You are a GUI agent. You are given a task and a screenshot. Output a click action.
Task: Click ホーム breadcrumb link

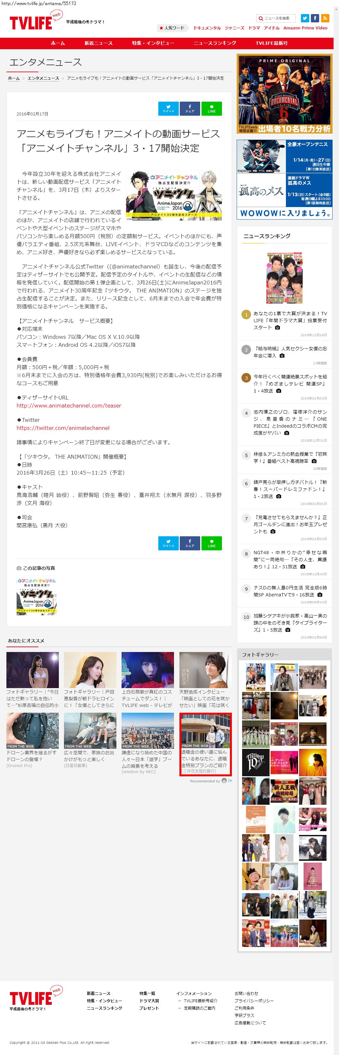pyautogui.click(x=14, y=78)
